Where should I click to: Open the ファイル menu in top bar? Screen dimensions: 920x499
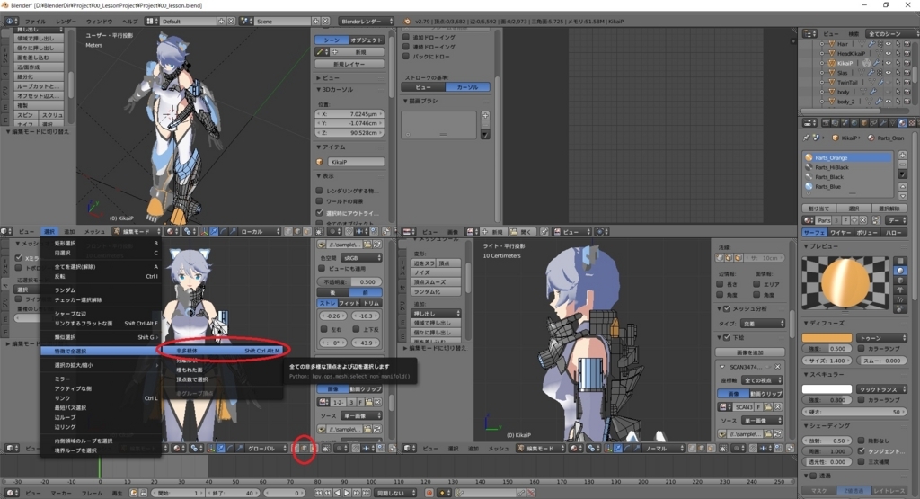35,22
